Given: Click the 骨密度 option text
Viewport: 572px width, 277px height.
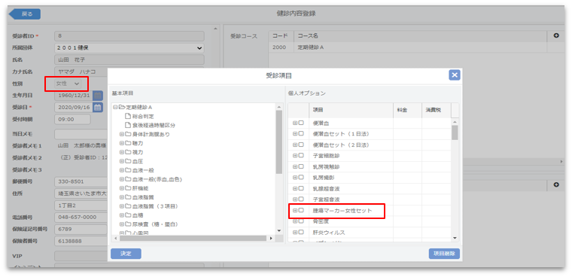Looking at the screenshot, I should click(321, 221).
